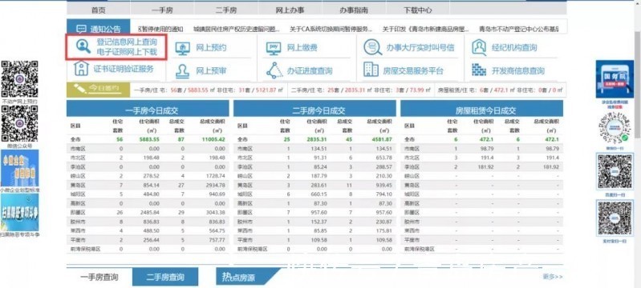This screenshot has width=641, height=288.
Task: Open the 房屋交易服务平台 text link
Action: (413, 71)
